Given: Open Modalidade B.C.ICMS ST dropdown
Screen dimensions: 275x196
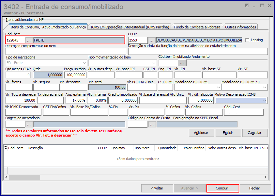Looking at the screenshot, I should 265,87.
